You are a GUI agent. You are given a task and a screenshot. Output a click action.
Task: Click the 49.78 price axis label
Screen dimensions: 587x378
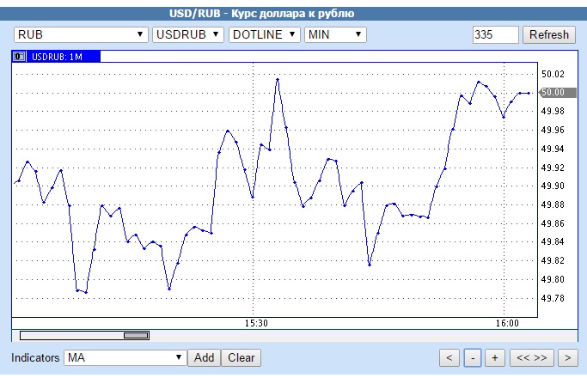(553, 298)
